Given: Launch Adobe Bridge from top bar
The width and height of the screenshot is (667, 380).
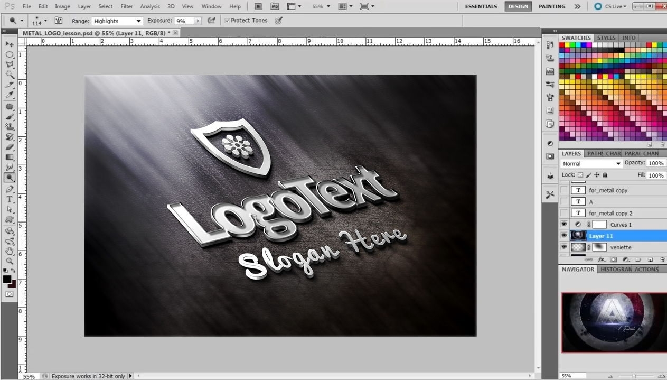Looking at the screenshot, I should coord(258,6).
